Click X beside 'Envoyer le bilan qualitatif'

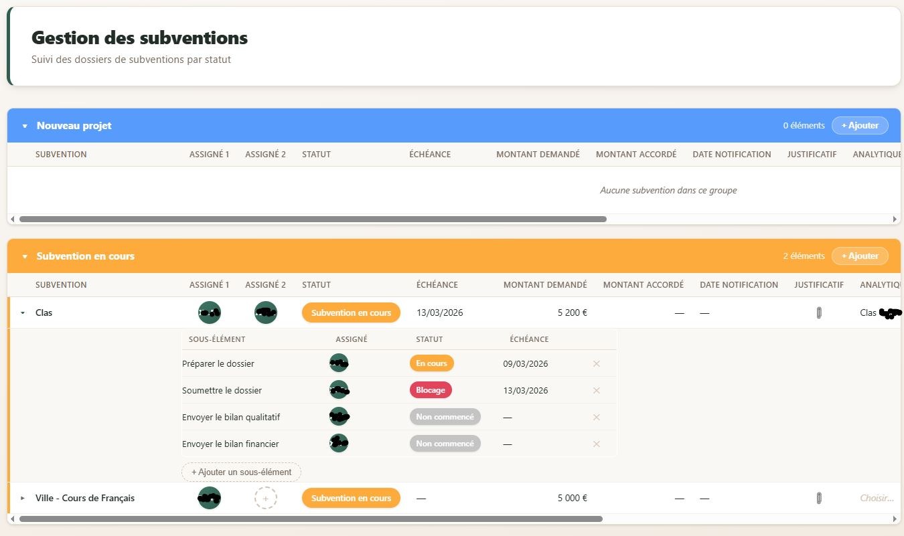pos(596,417)
